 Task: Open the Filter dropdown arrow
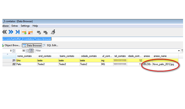pyautogui.click(x=179, y=51)
